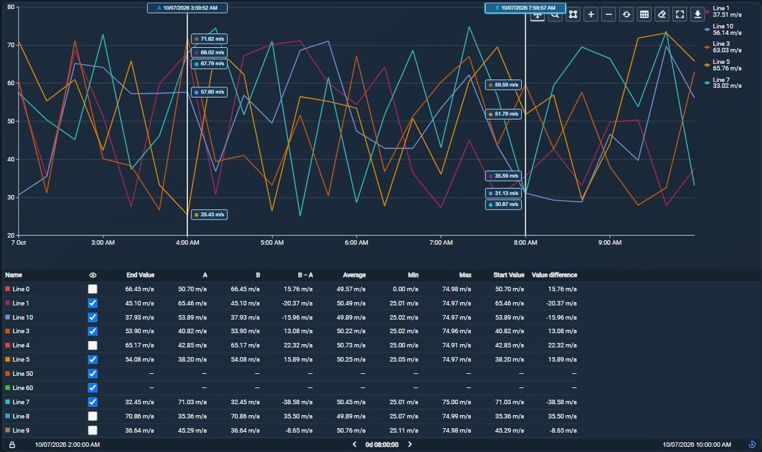Enter fullscreen chart mode
The height and width of the screenshot is (452, 762).
pos(680,15)
